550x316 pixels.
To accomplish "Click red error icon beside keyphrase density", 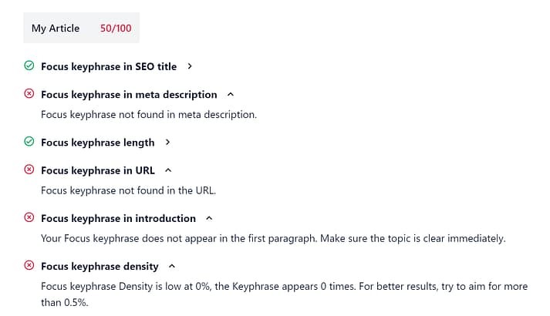I will (29, 266).
